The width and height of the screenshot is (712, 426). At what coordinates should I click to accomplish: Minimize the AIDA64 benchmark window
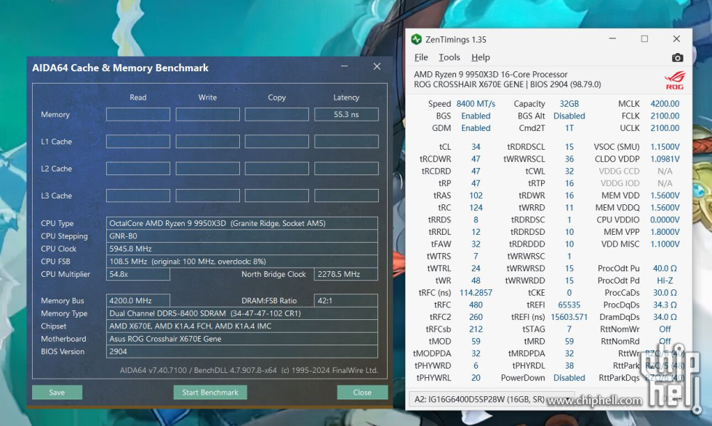click(344, 66)
